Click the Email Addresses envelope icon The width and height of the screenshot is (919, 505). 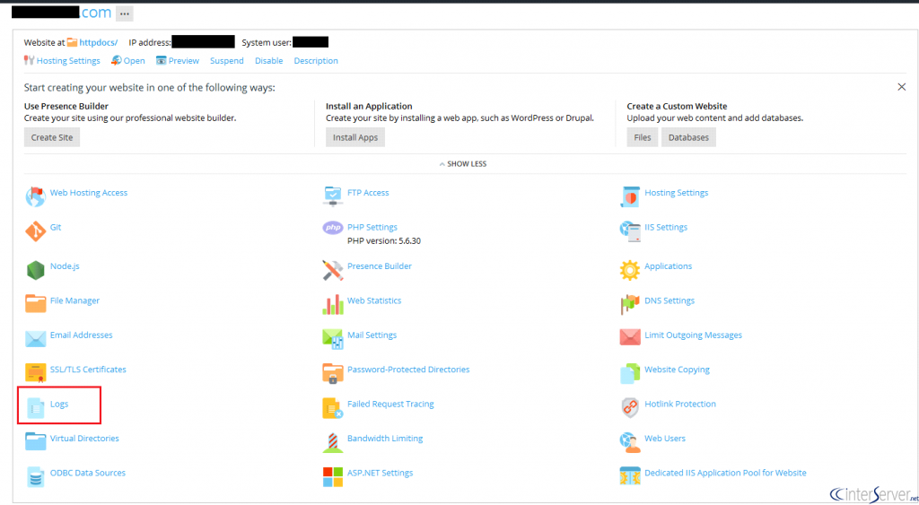pos(36,339)
